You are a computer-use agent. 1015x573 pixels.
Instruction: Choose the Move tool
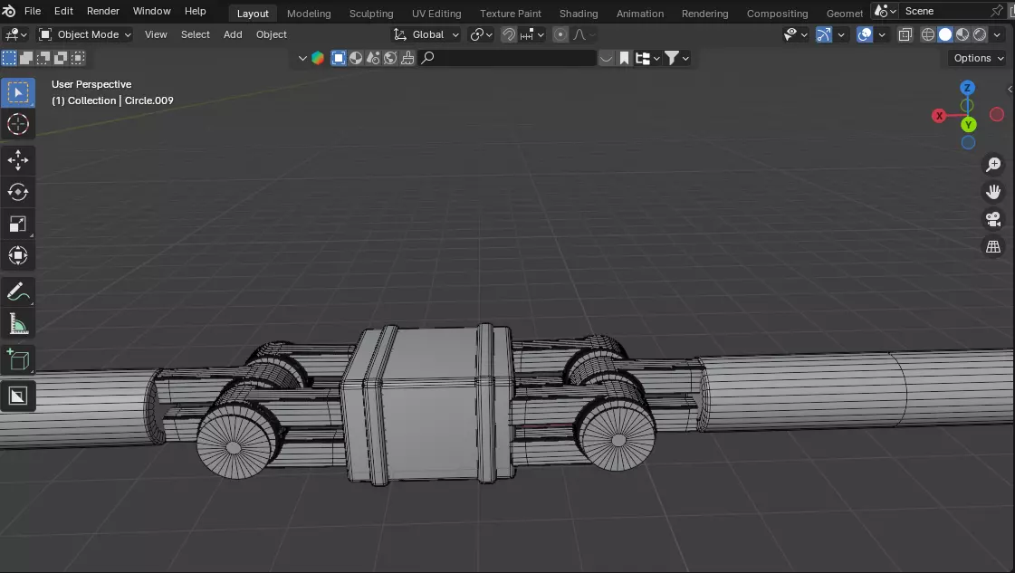(17, 160)
